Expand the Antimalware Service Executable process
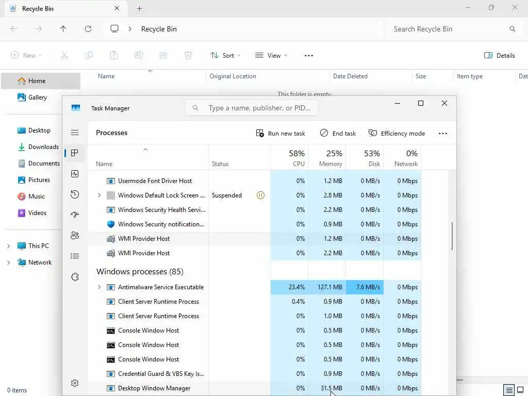The height and width of the screenshot is (396, 528). coord(99,287)
